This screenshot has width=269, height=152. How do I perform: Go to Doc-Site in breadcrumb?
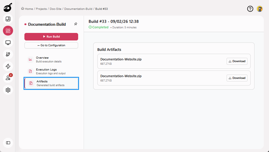click(x=55, y=9)
